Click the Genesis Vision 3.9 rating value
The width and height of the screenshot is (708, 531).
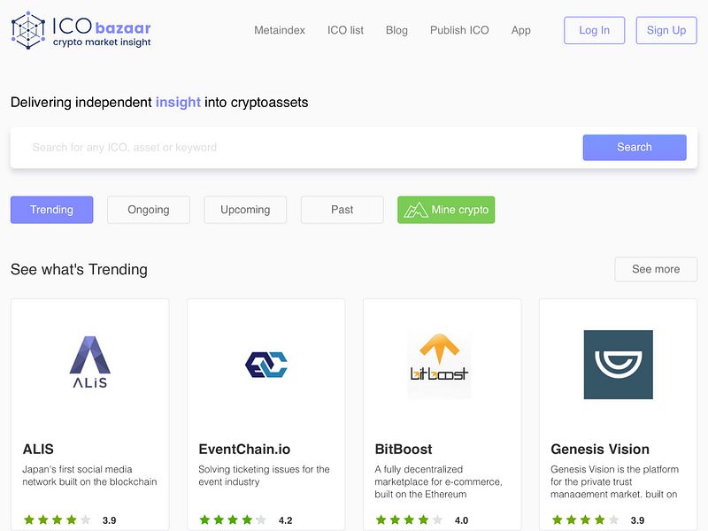tap(637, 520)
